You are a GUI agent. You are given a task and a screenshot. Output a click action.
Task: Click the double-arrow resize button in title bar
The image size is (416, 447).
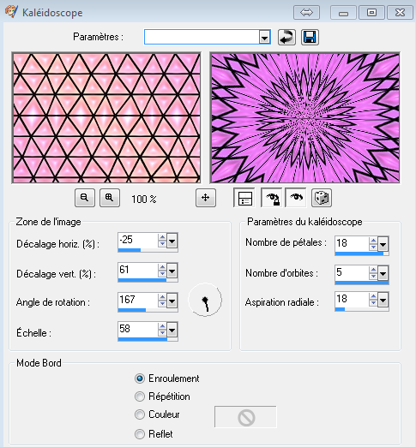click(x=306, y=13)
